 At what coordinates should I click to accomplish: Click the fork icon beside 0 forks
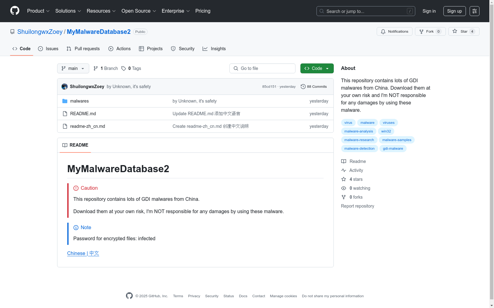(344, 197)
